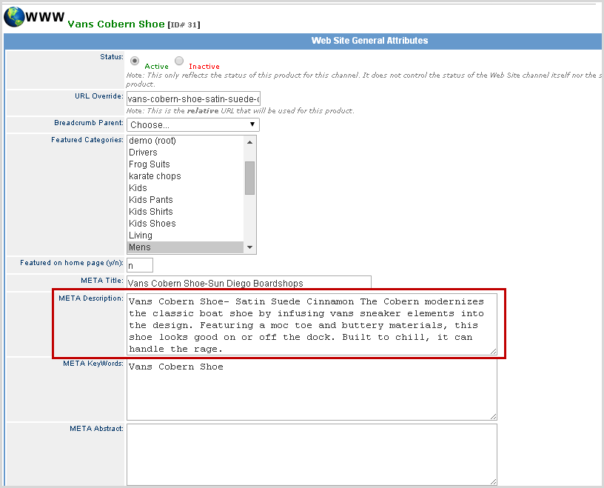Select 'karate chops' category
This screenshot has height=488, width=604.
(x=185, y=176)
